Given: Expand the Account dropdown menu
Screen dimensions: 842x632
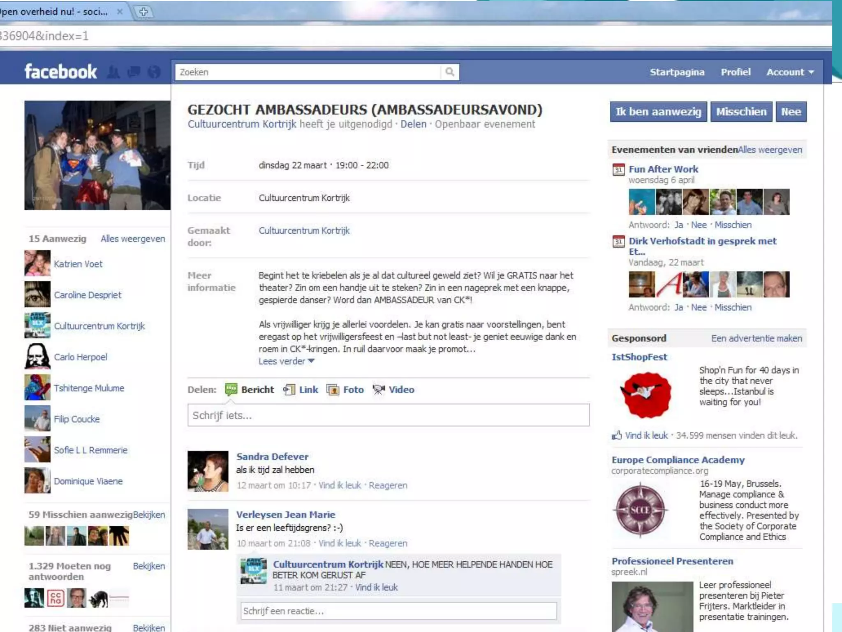Looking at the screenshot, I should 790,72.
